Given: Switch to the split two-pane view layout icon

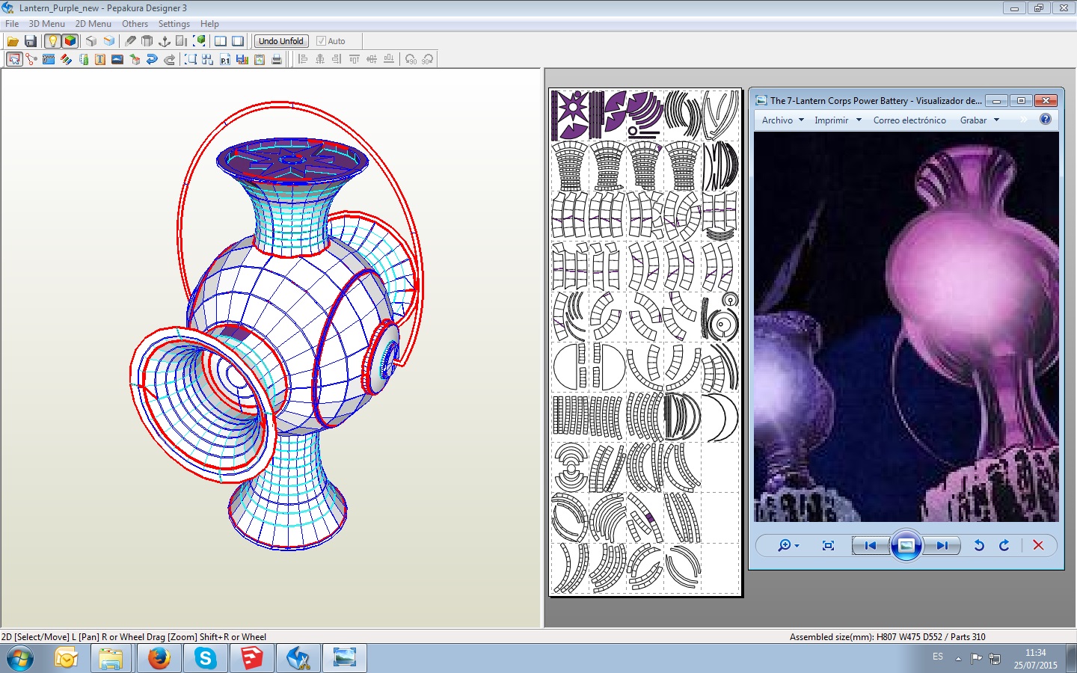Looking at the screenshot, I should 221,41.
